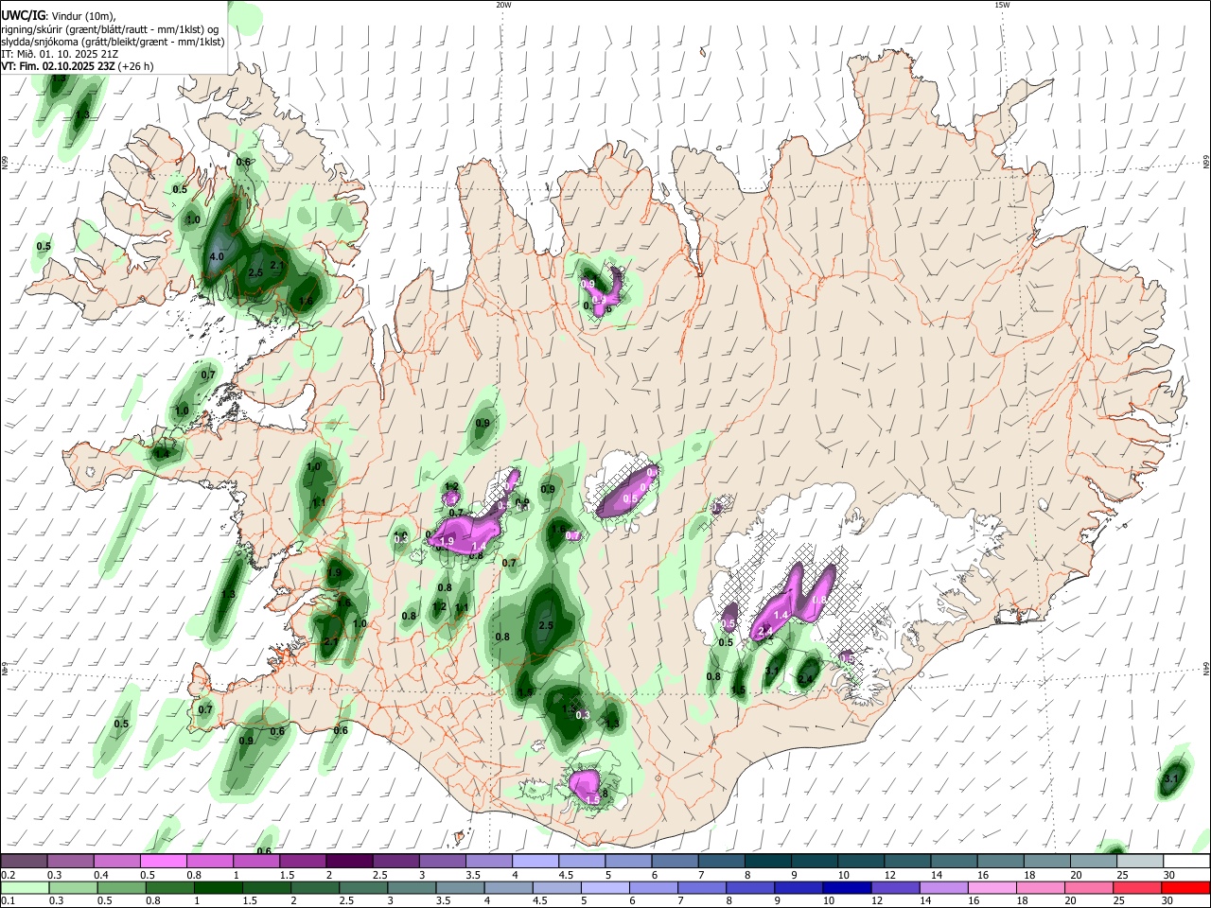Viewport: 1211px width, 908px height.
Task: Select the 'IT: Mið. 01. 10. 2025 21Z' line
Action: click(x=59, y=54)
